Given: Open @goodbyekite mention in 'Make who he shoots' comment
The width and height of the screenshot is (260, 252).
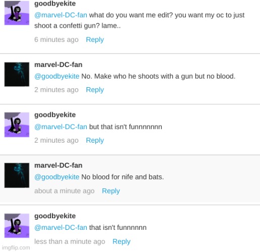Looking at the screenshot, I should coord(57,77).
